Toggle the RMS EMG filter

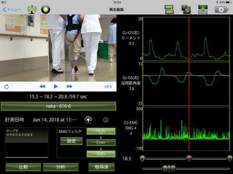(101, 154)
